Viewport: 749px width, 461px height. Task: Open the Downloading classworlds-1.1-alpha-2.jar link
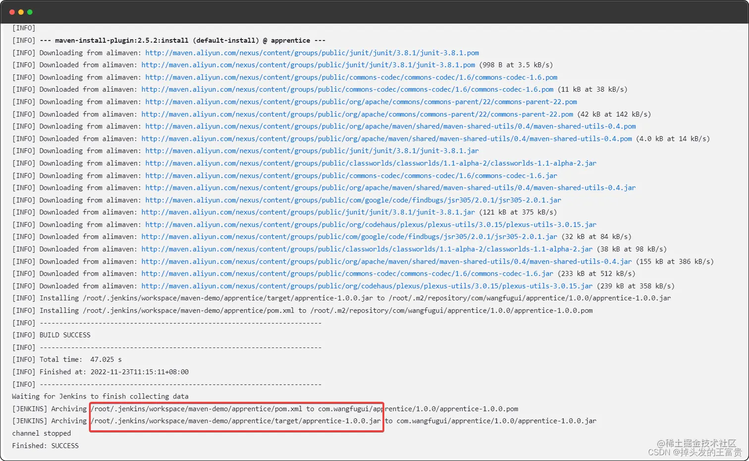[x=371, y=163]
